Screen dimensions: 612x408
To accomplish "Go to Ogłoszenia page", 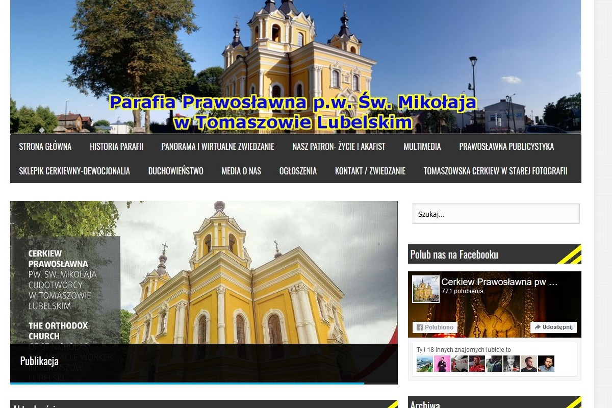I will point(298,171).
